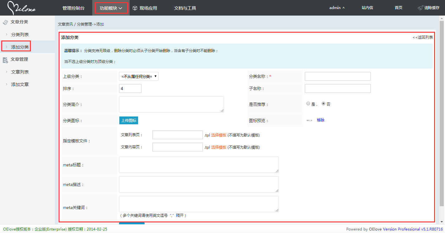Click the OElove授权版本 footer text

click(55, 229)
